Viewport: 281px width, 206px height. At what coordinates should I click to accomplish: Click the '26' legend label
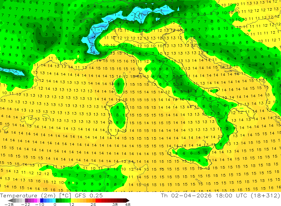93,204
